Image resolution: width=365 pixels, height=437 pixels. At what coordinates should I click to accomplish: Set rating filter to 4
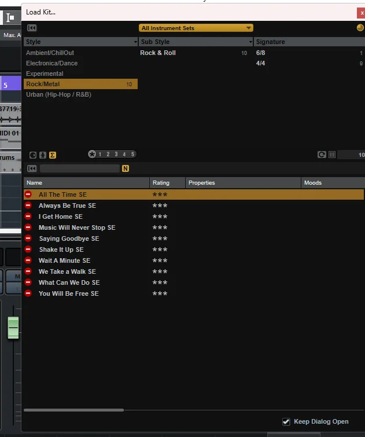pos(124,154)
